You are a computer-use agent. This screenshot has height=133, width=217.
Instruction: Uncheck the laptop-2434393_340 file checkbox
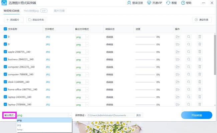[x=5, y=97]
